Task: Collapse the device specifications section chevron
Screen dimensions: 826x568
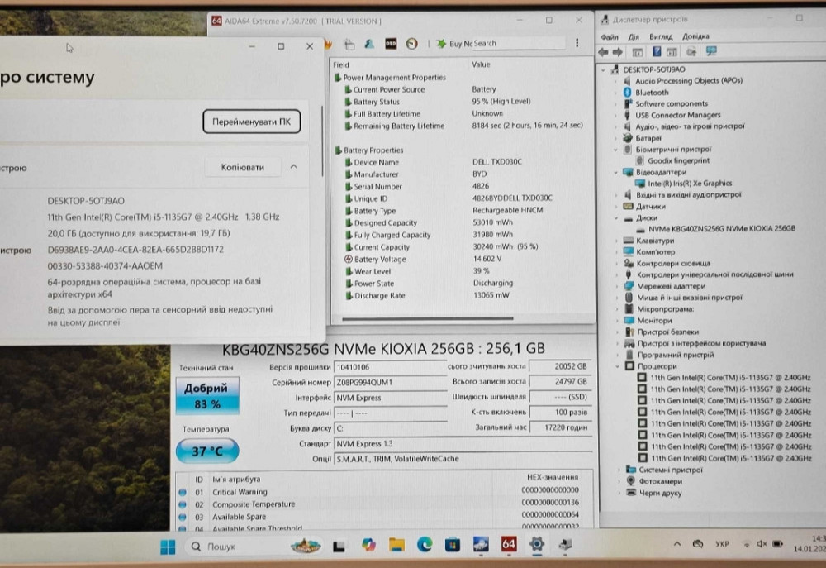Action: coord(293,167)
